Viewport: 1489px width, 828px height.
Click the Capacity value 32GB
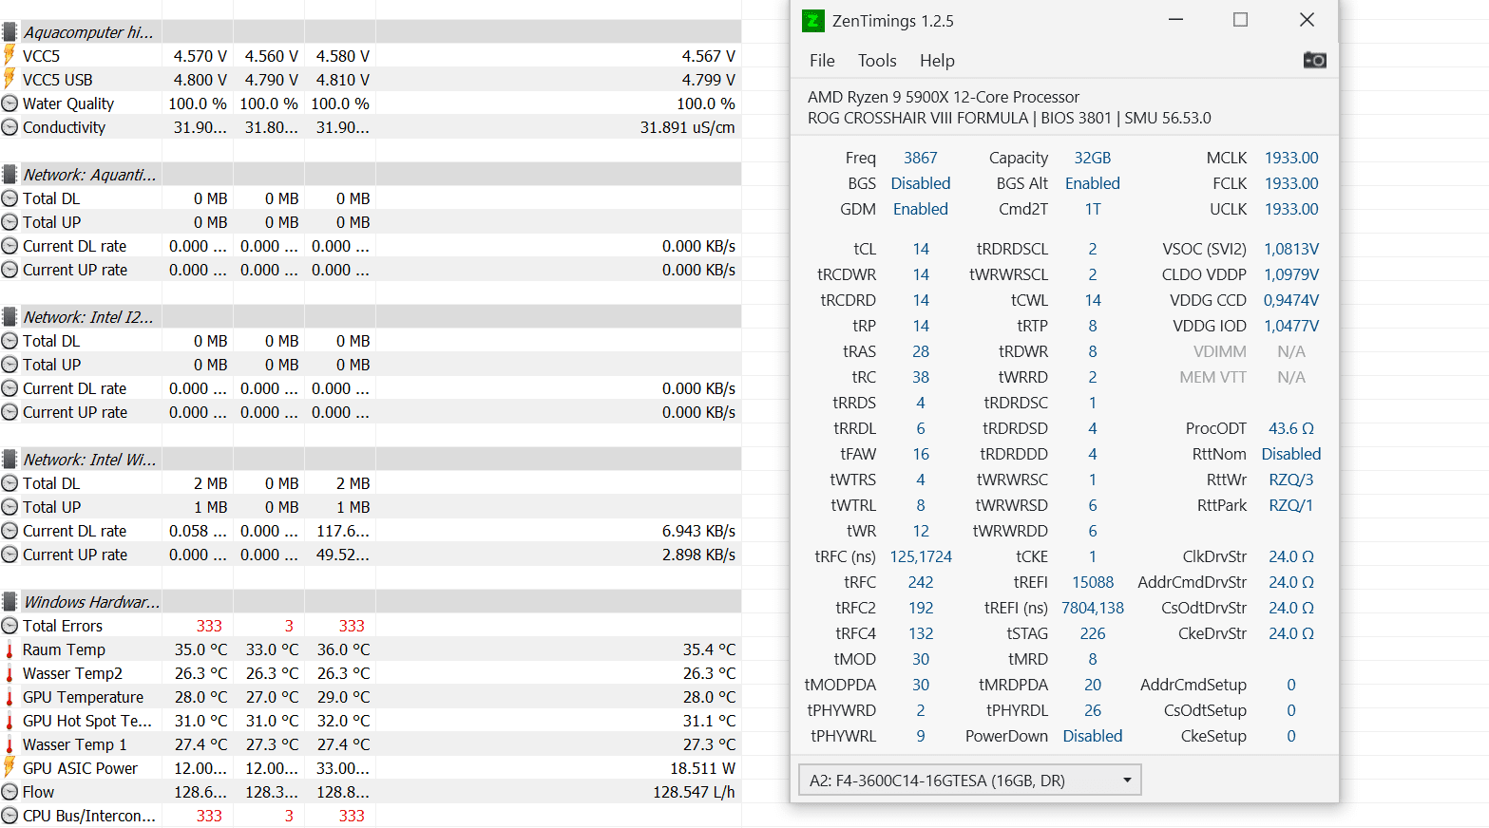1093,158
